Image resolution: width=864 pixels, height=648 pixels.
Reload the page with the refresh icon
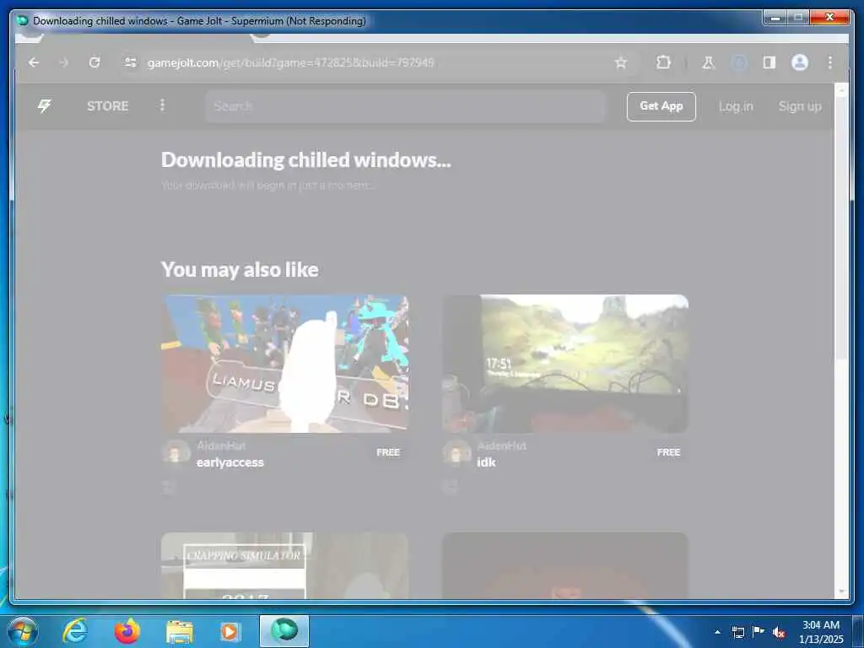94,62
